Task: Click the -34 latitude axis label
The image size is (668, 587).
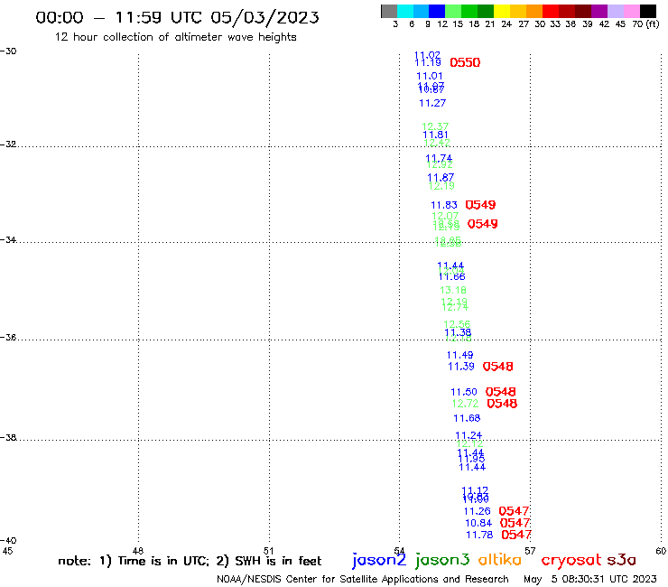Action: (x=8, y=240)
